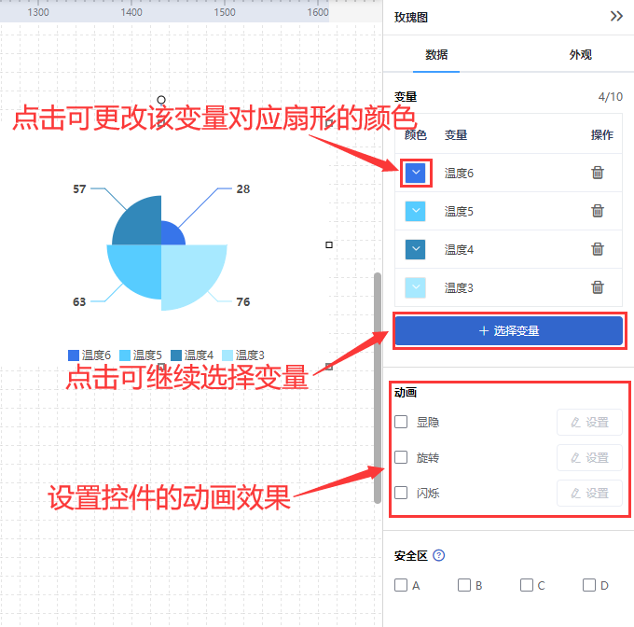Check safe zone C
This screenshot has width=634, height=627.
pos(527,585)
